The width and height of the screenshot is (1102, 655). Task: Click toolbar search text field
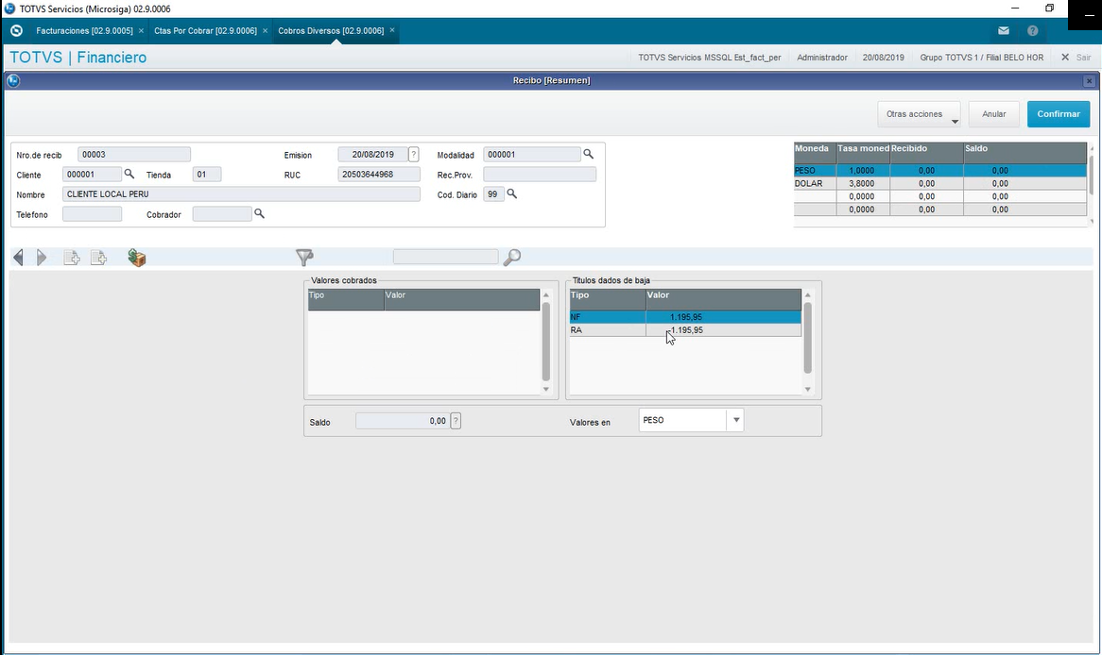[x=445, y=257]
